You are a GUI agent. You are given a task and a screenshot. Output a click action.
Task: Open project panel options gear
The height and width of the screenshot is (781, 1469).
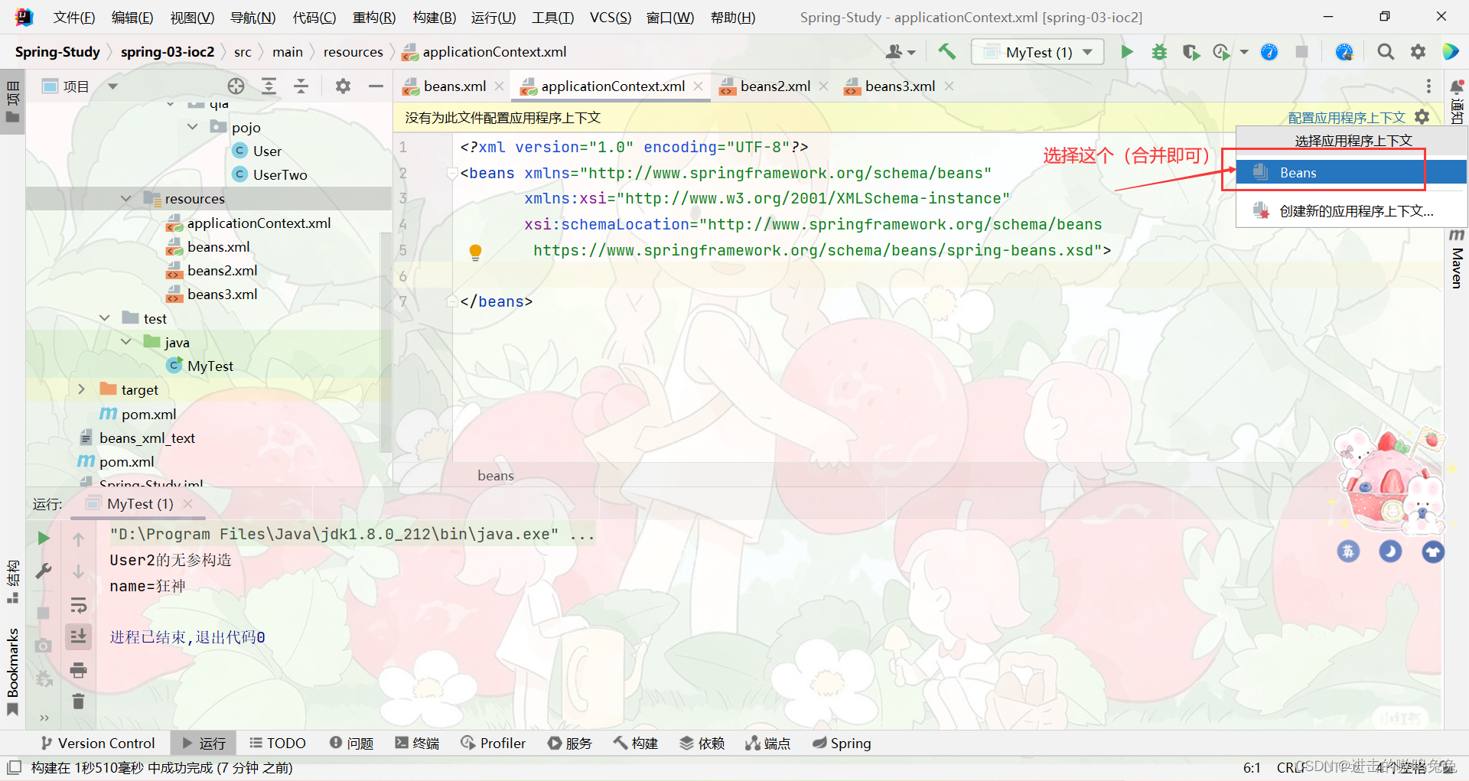coord(343,86)
